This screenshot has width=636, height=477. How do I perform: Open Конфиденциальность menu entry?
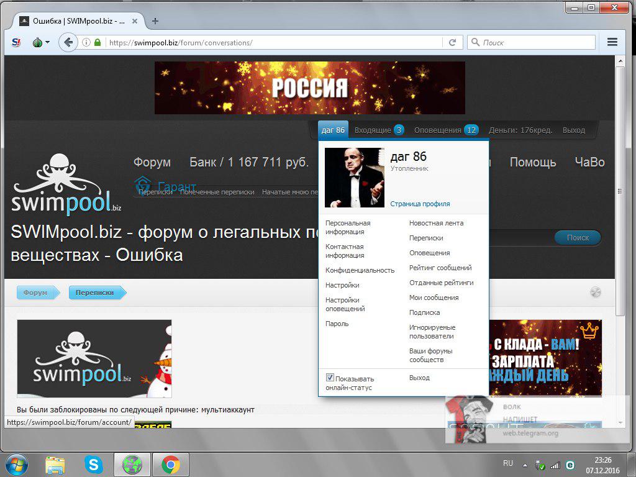click(x=360, y=271)
